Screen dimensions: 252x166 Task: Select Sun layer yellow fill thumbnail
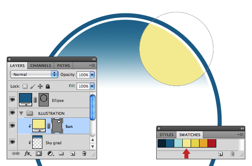coord(39,126)
